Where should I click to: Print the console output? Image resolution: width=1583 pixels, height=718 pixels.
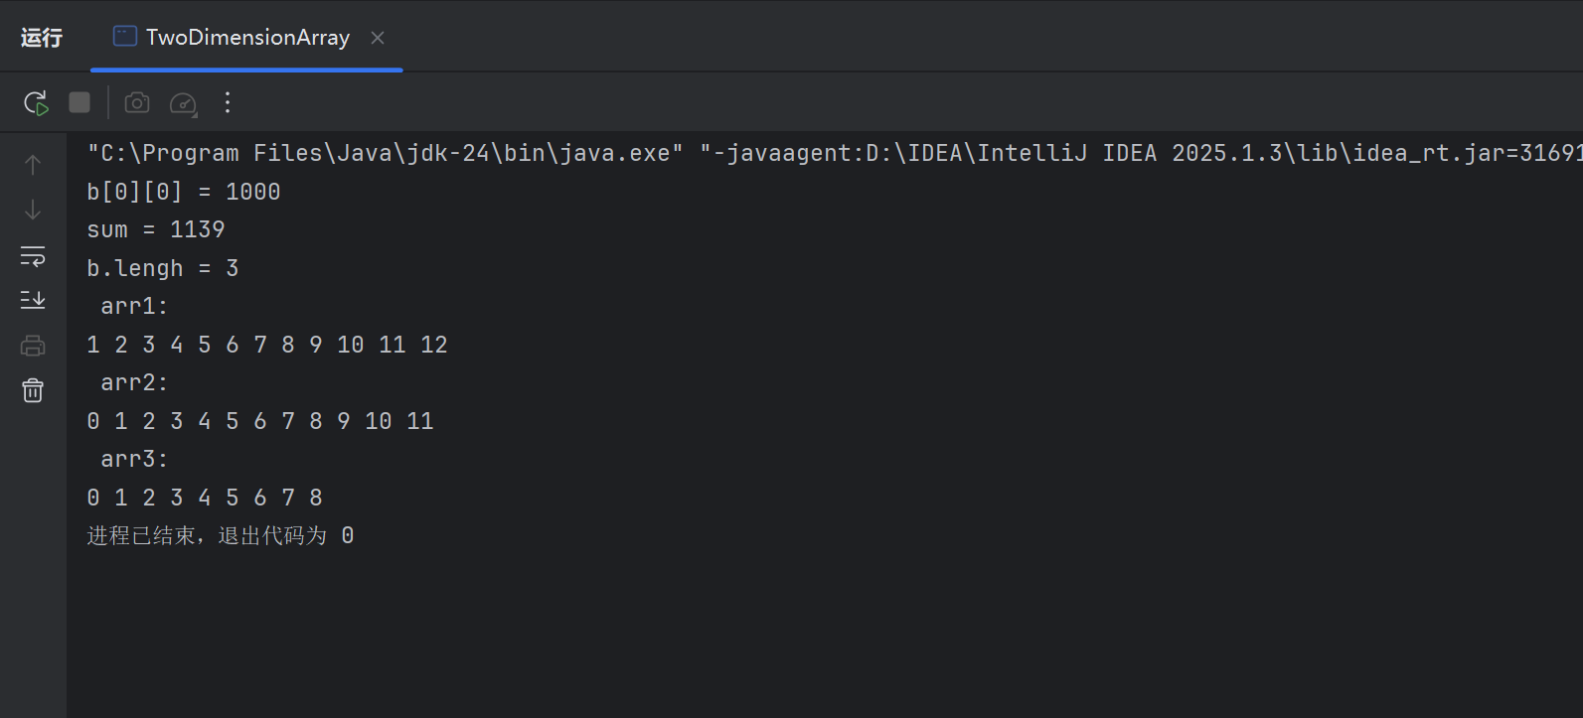[x=33, y=346]
